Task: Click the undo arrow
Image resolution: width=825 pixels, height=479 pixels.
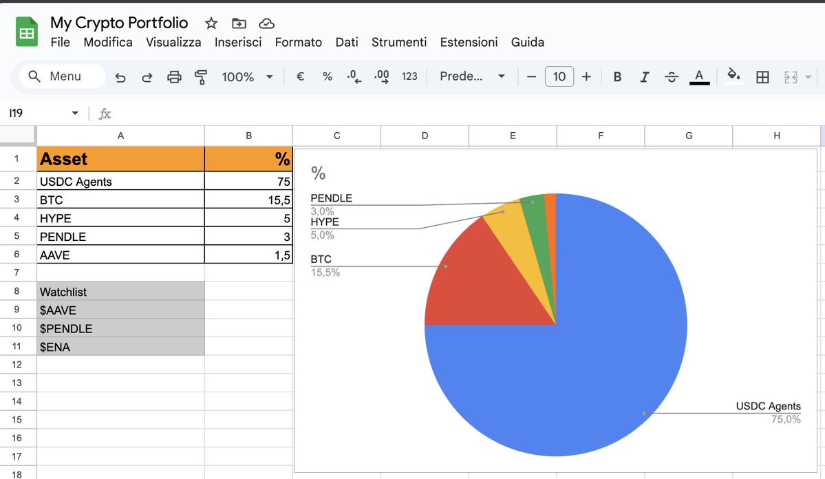Action: pyautogui.click(x=120, y=77)
